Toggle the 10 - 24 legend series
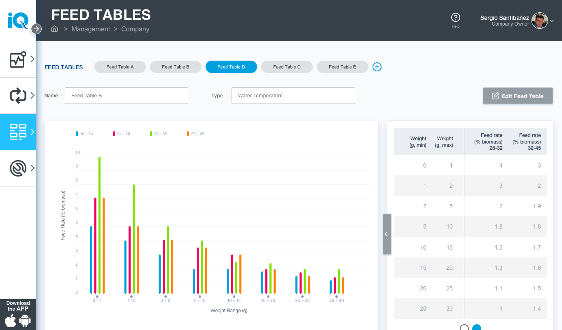Image resolution: width=562 pixels, height=330 pixels. point(84,134)
